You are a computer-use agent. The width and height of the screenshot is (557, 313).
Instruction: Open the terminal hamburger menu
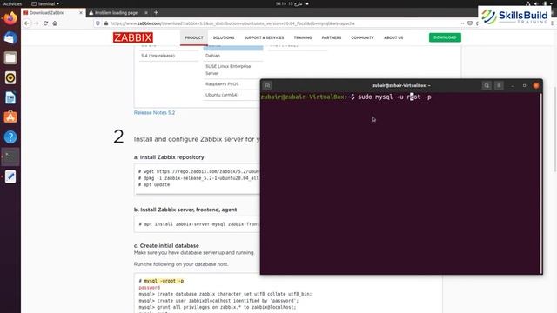(x=499, y=85)
